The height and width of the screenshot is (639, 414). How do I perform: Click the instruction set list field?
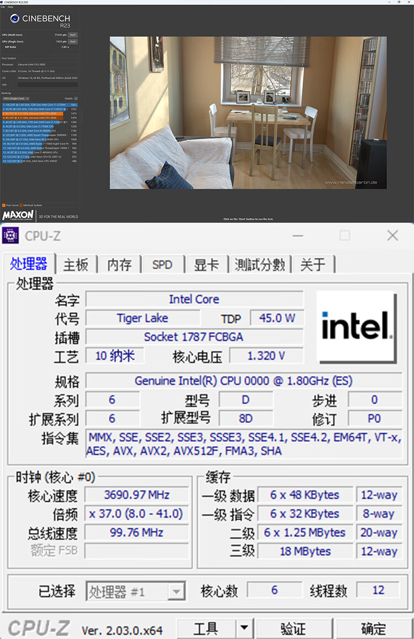tap(244, 444)
